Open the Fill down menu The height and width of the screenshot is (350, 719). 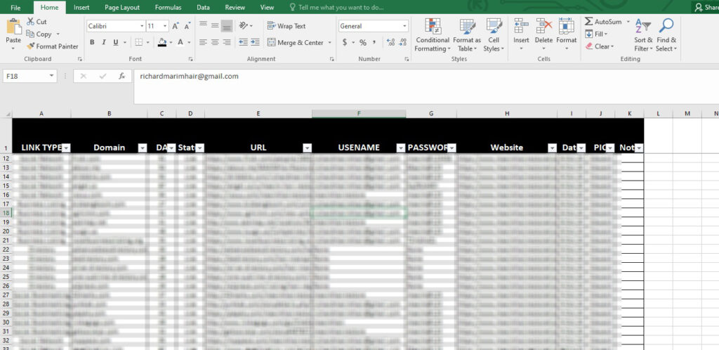click(596, 34)
